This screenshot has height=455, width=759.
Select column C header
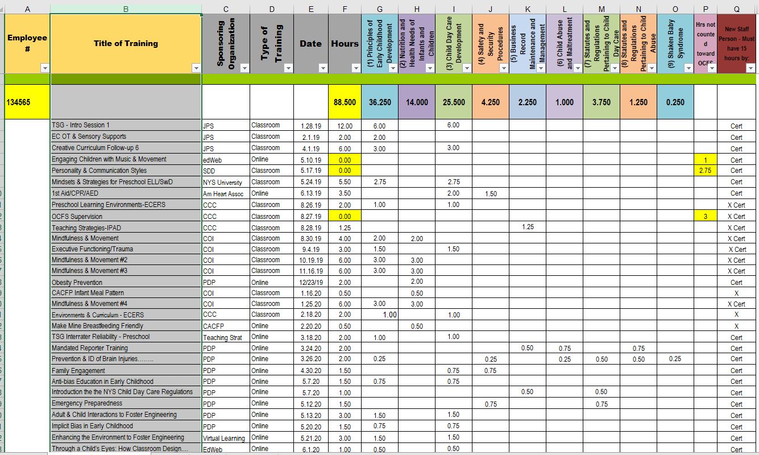pyautogui.click(x=226, y=9)
